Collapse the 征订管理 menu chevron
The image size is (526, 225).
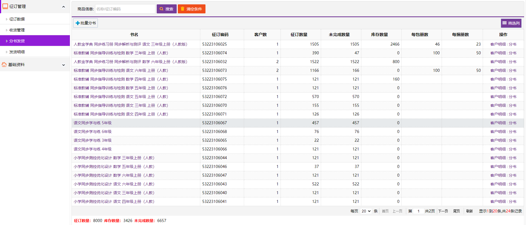click(64, 7)
